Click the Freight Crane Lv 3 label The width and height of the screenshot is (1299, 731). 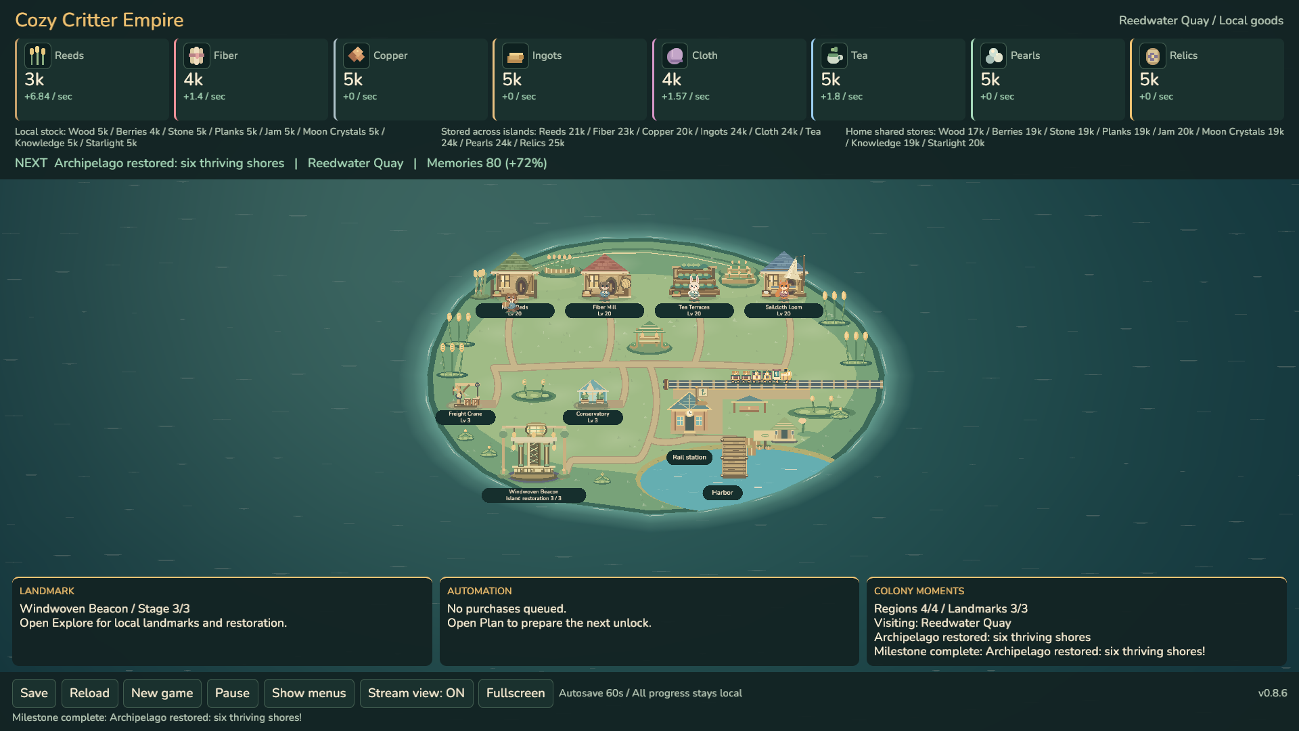(x=465, y=417)
